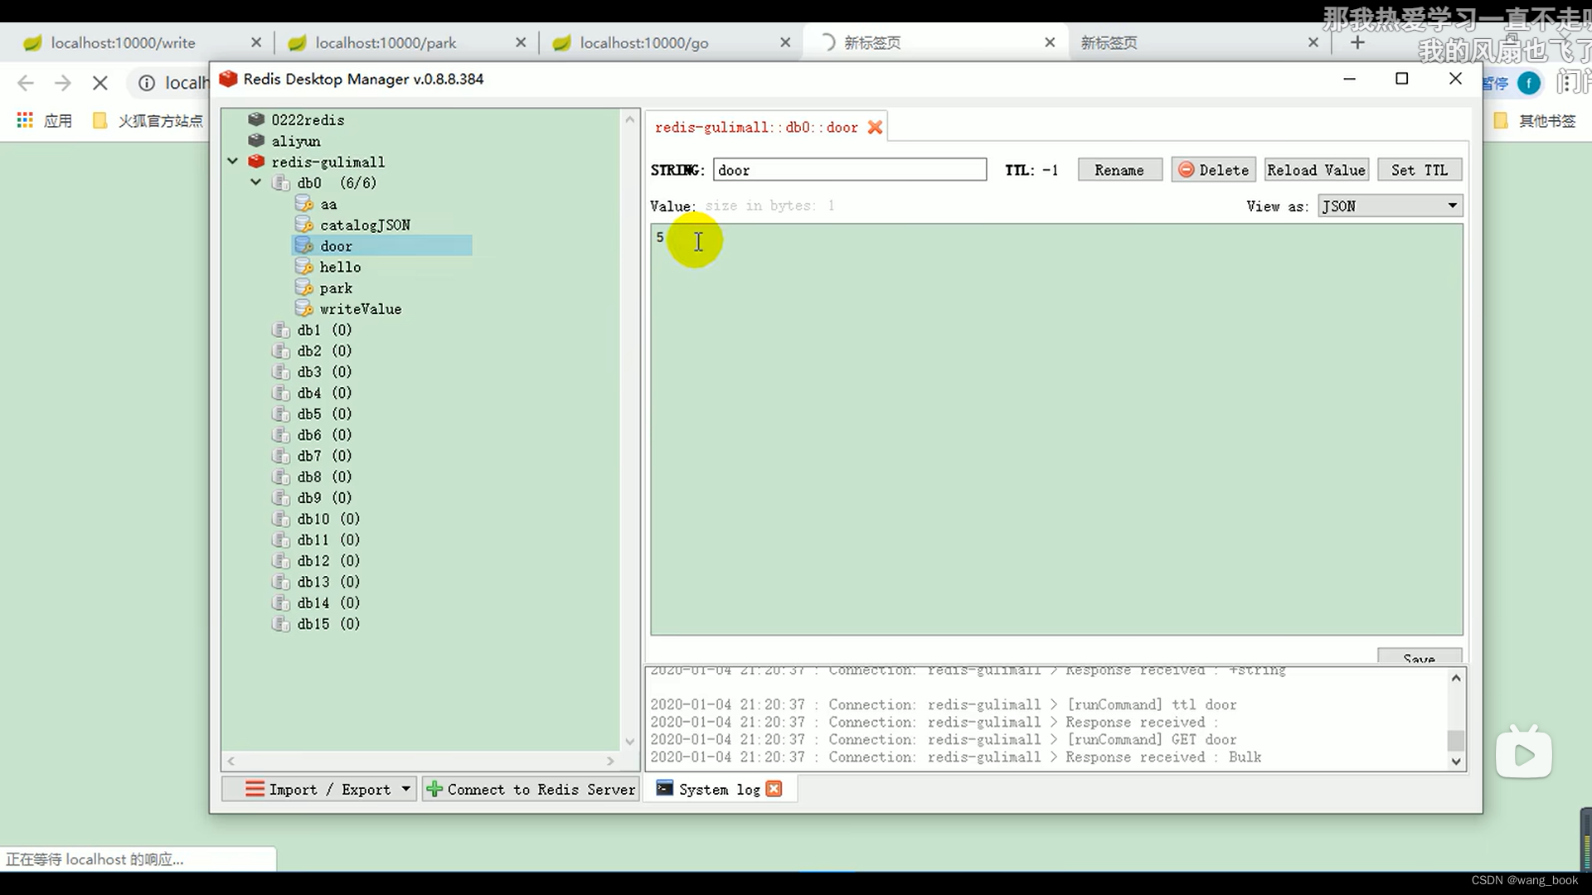Select database db8 (0)

click(x=324, y=477)
